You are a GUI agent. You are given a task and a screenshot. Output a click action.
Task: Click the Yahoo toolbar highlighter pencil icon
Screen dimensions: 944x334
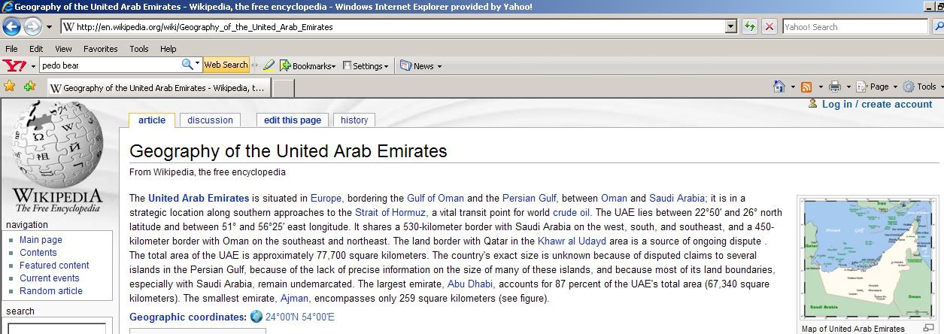pyautogui.click(x=269, y=65)
